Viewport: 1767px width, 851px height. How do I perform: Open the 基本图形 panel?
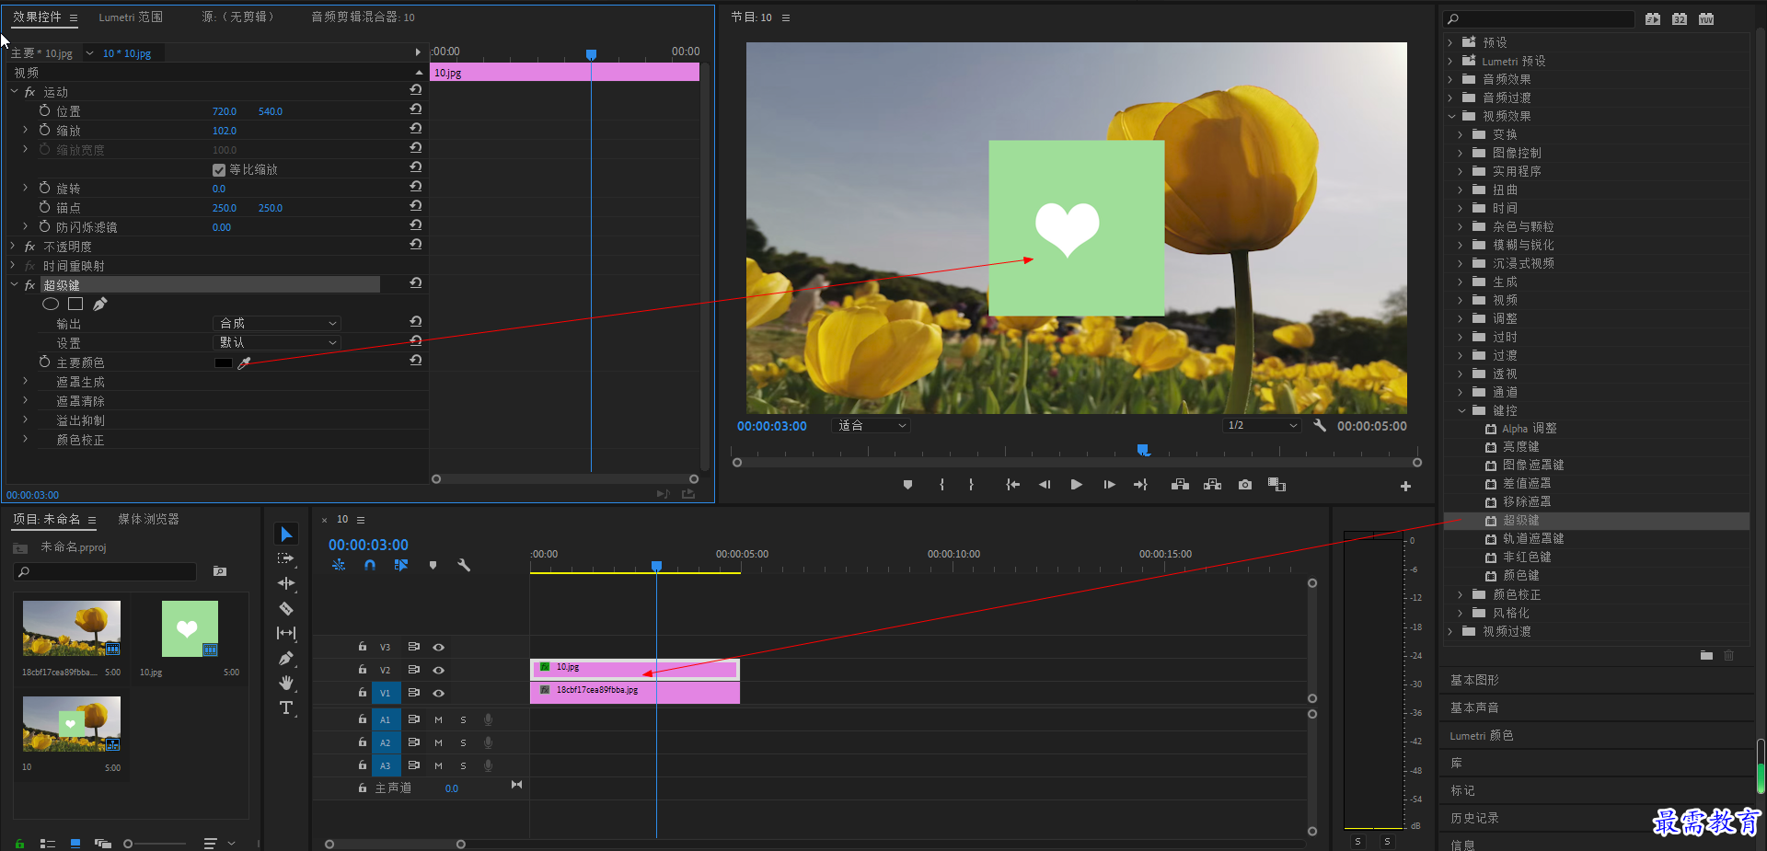click(x=1474, y=680)
